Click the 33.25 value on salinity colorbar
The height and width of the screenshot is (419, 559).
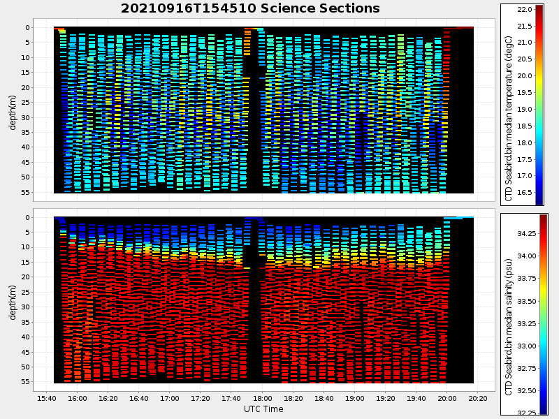point(527,323)
